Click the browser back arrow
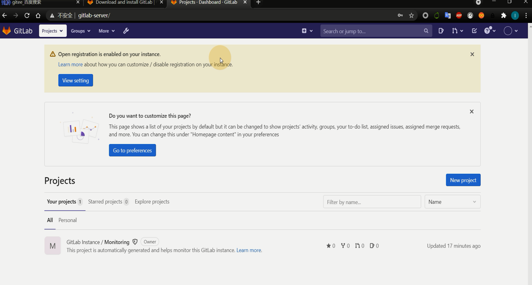This screenshot has width=532, height=285. pyautogui.click(x=5, y=15)
